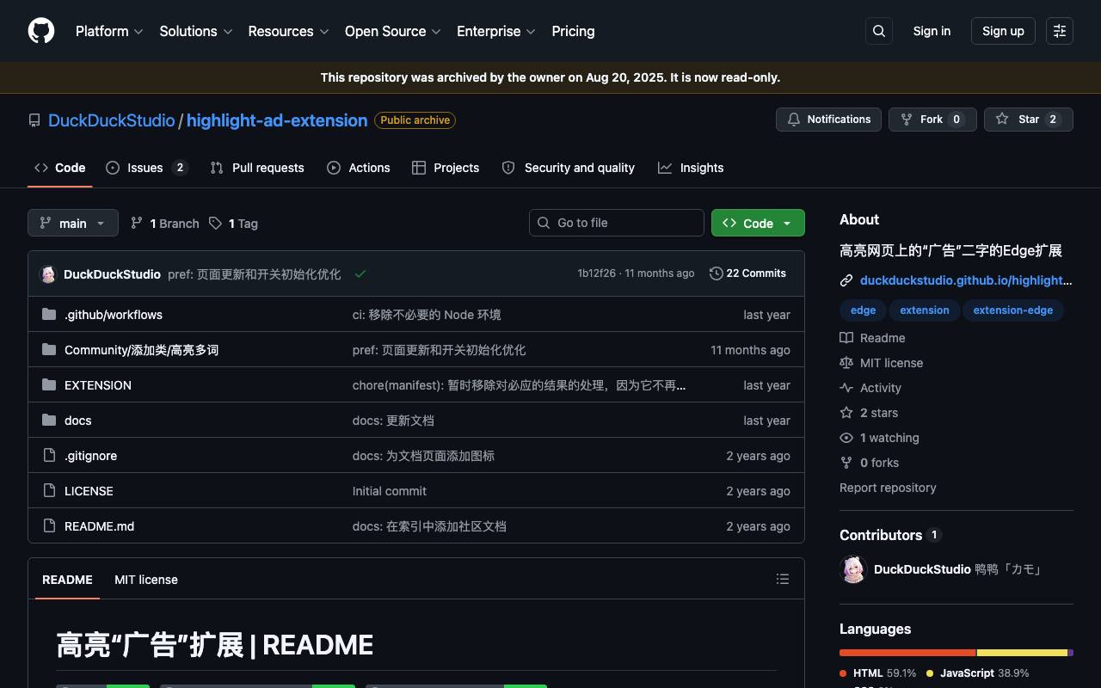
Task: Click the JavaScript segment of language bar
Action: coord(1023,653)
